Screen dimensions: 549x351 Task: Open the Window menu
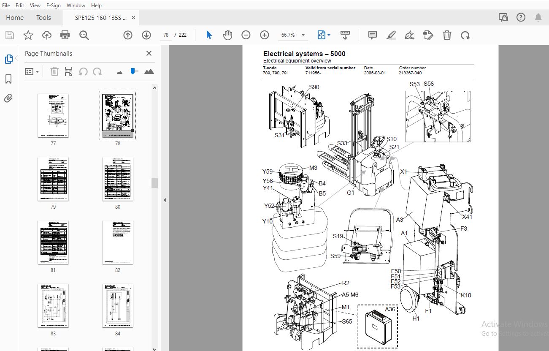tap(76, 5)
